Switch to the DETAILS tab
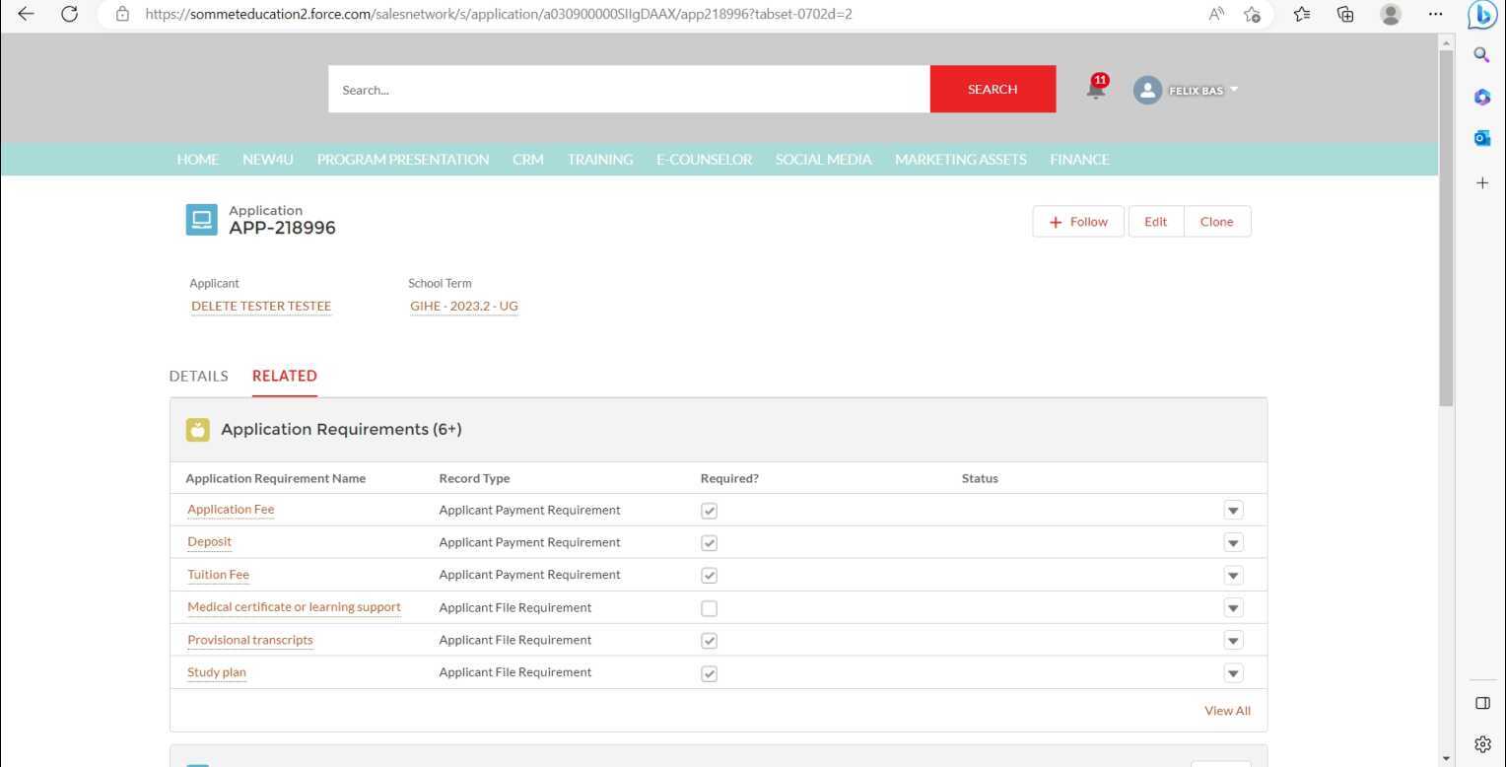Screen dimensions: 1506x767 point(198,376)
